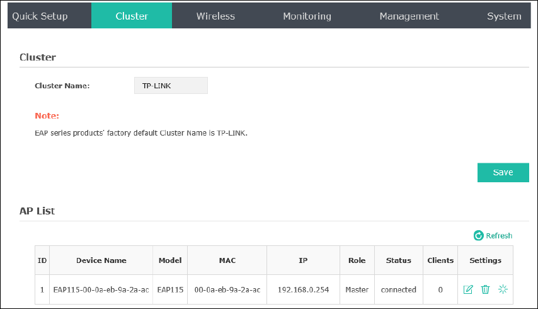Open the System tab

pos(504,16)
